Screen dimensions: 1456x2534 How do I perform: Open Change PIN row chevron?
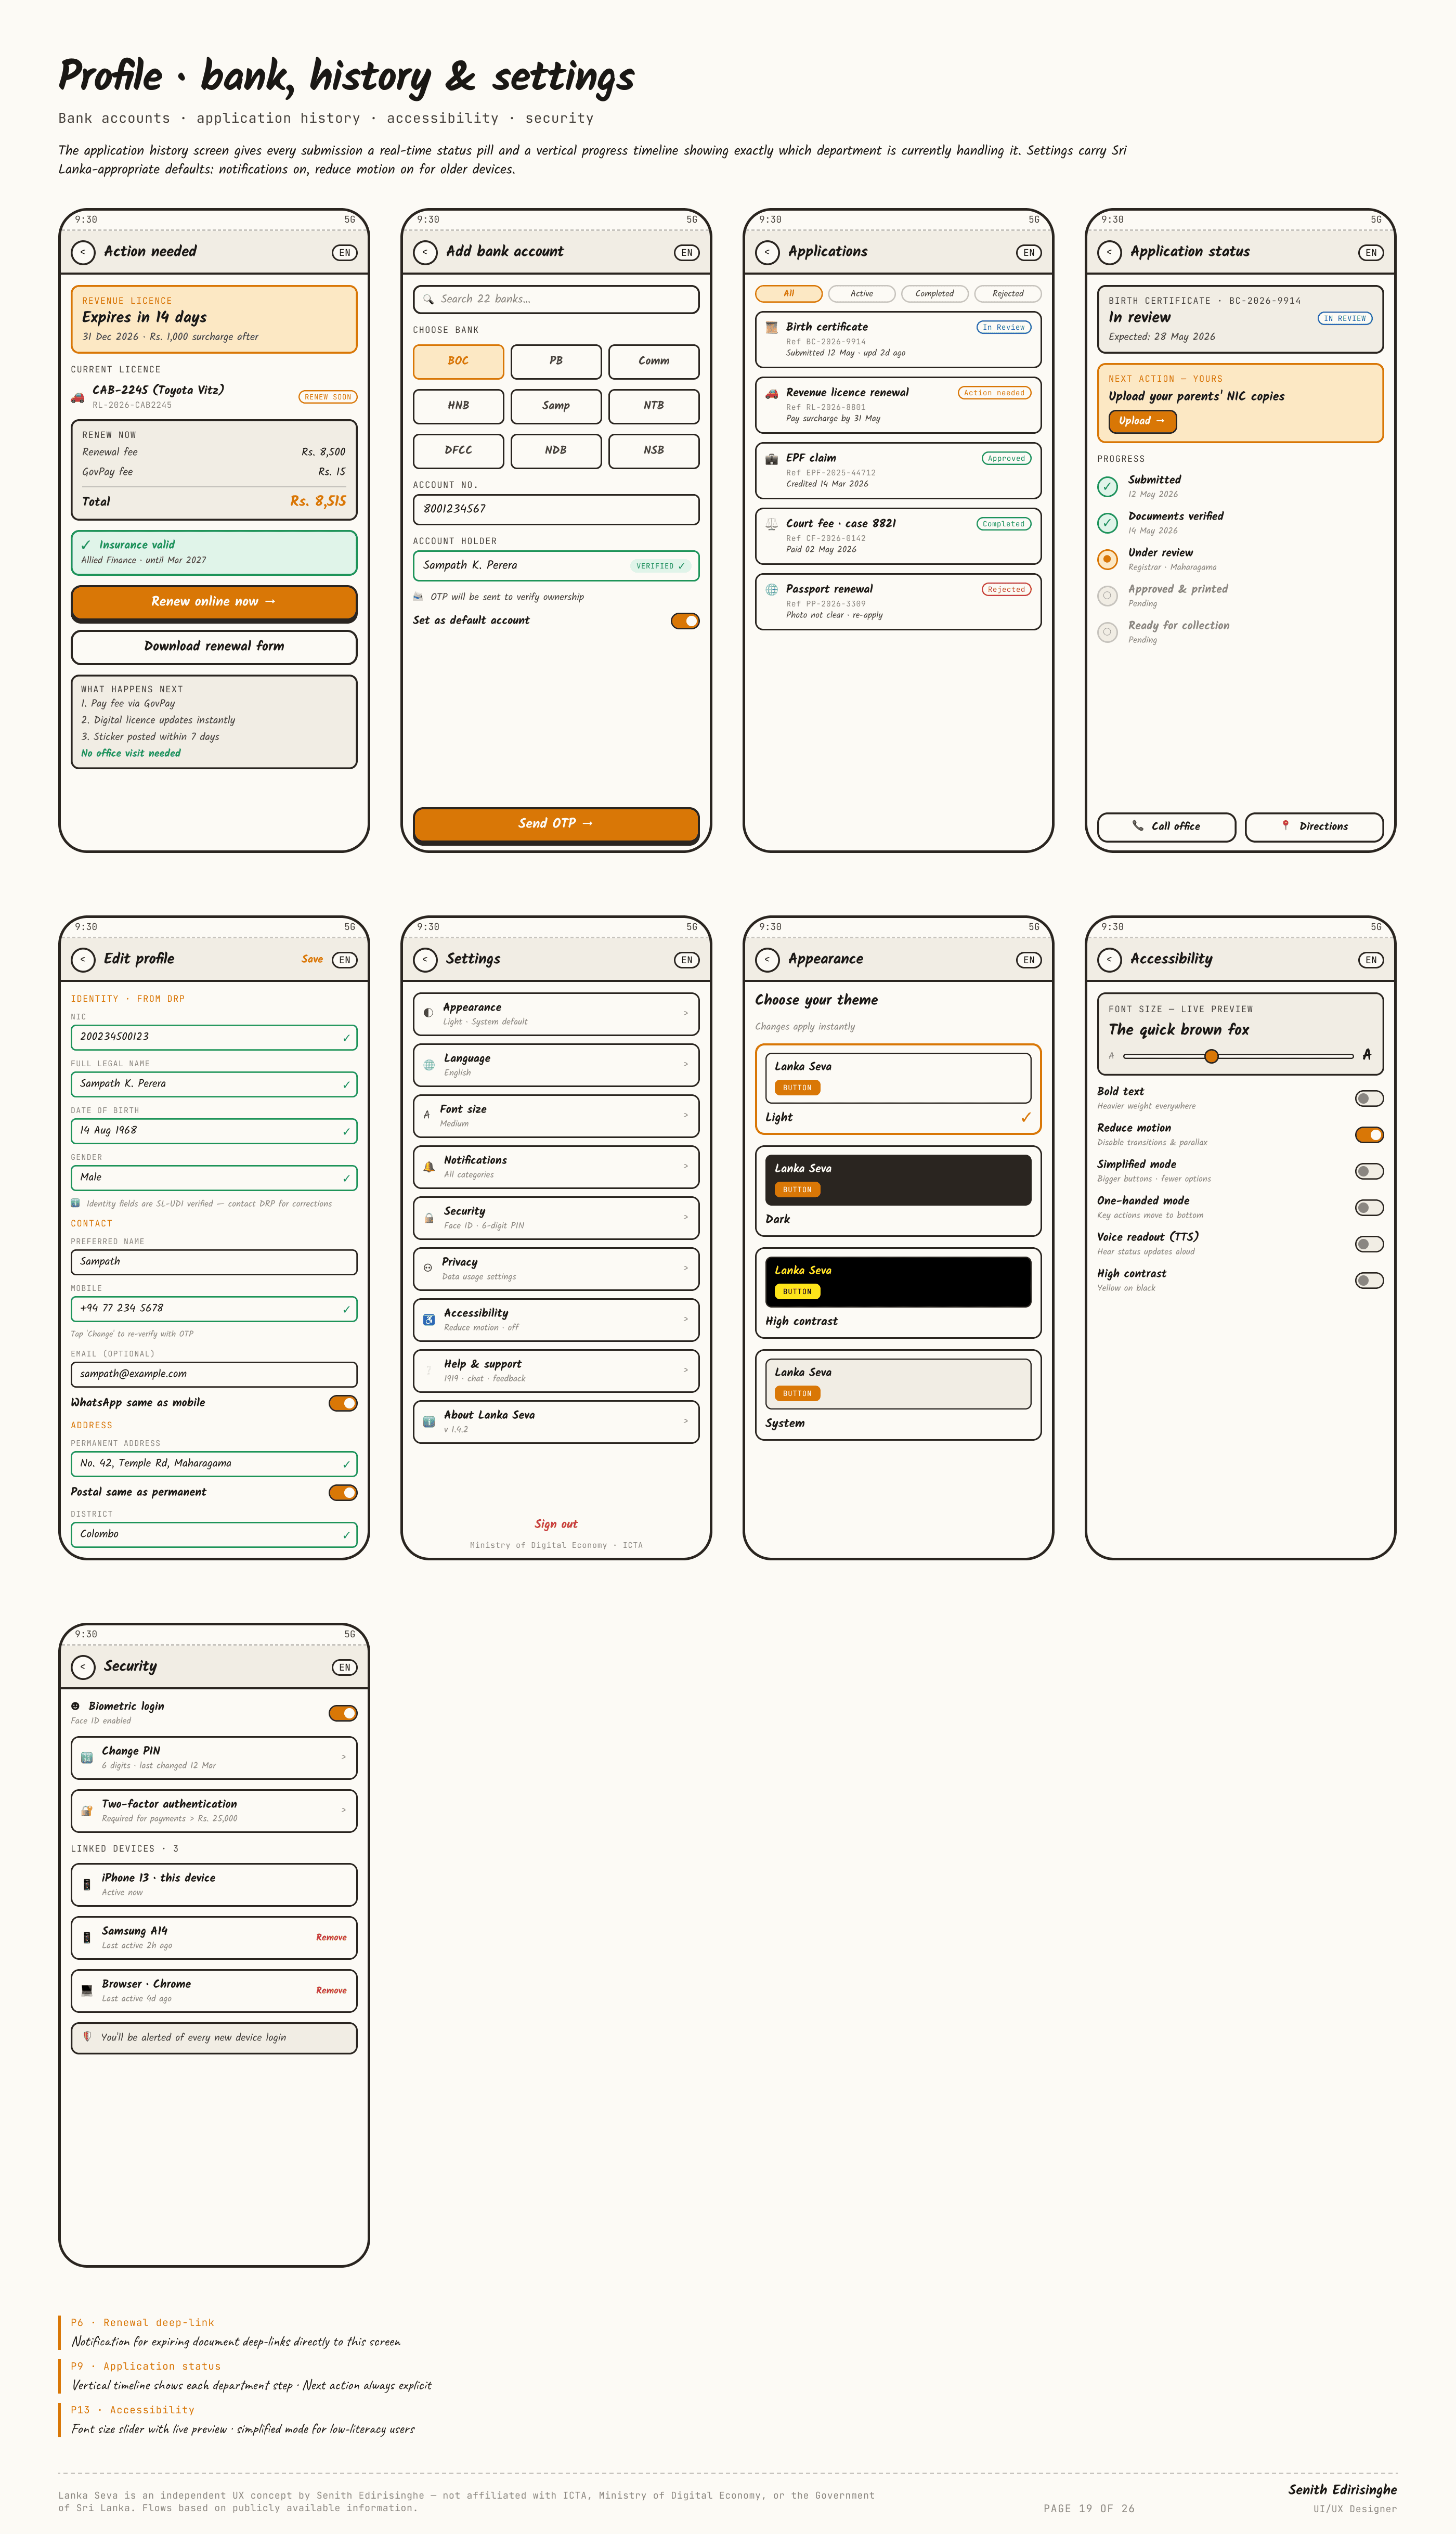344,1757
